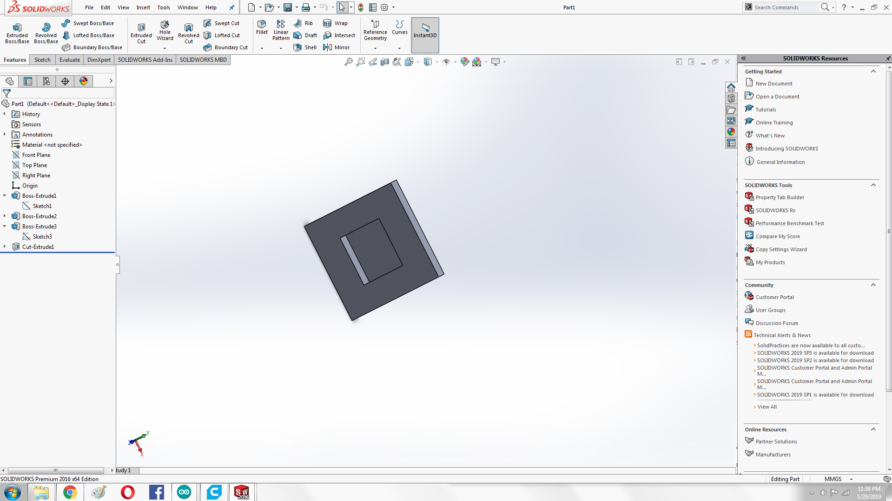Open the Edit Appearance color tool
The width and height of the screenshot is (892, 501).
click(x=465, y=62)
